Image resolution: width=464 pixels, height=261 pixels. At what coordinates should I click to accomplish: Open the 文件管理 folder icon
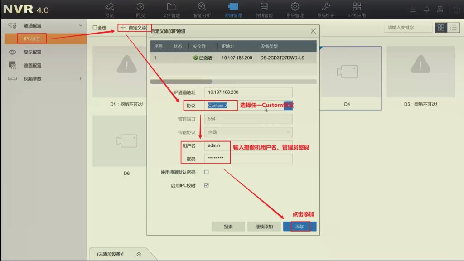coord(171,7)
